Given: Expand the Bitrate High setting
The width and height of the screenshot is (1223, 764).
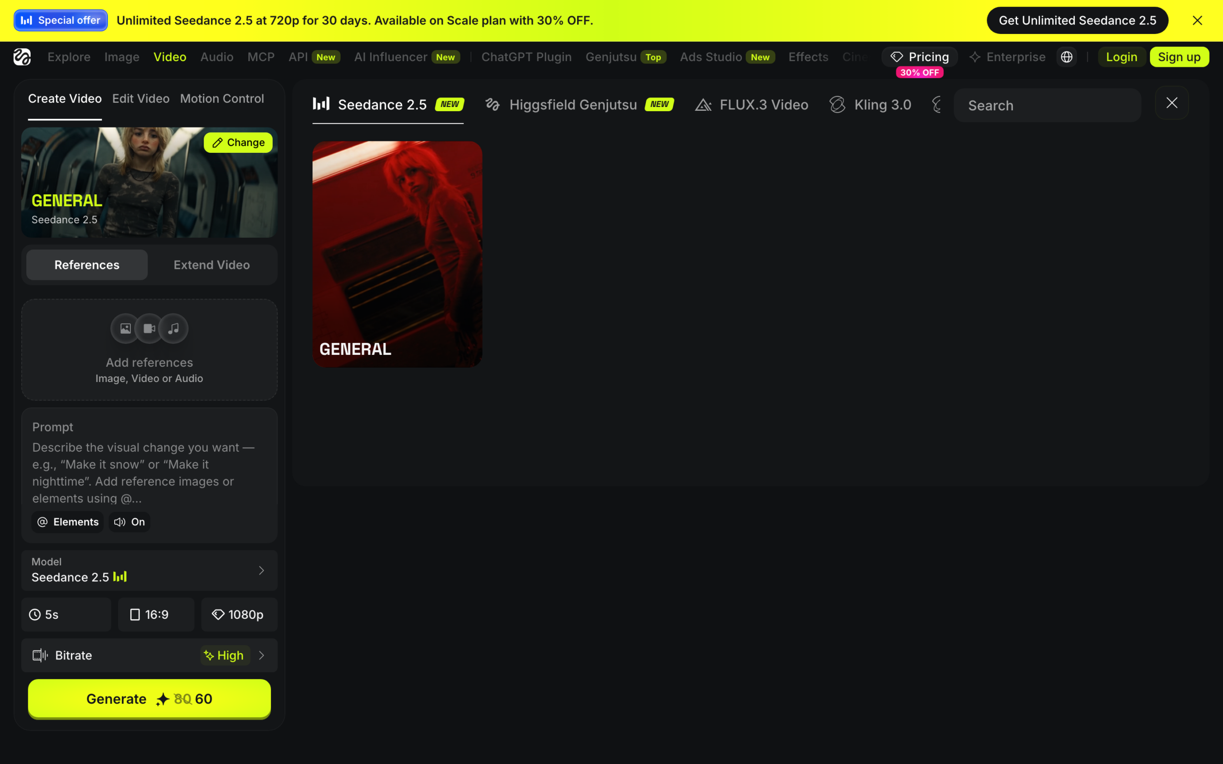Looking at the screenshot, I should [x=150, y=655].
